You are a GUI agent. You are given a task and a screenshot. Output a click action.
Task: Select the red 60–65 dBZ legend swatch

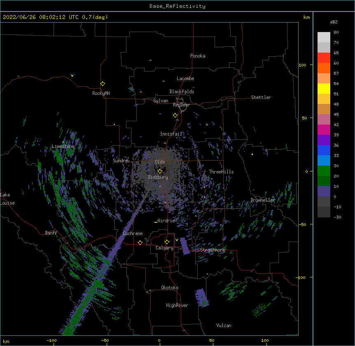[324, 58]
